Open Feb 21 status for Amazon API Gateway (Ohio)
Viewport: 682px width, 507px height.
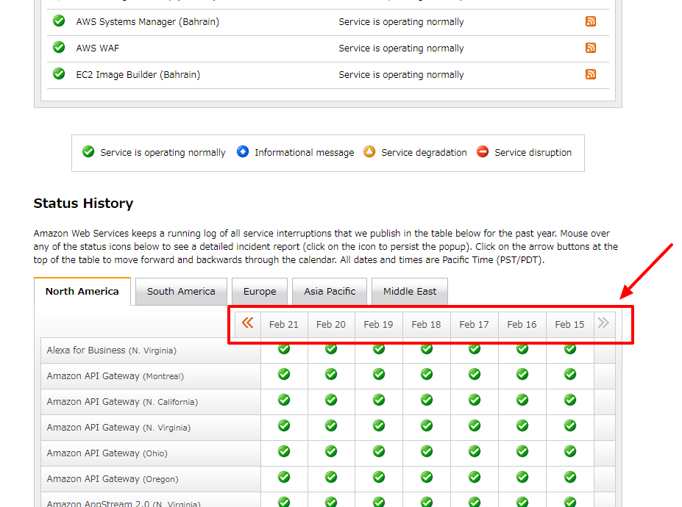[x=284, y=451]
